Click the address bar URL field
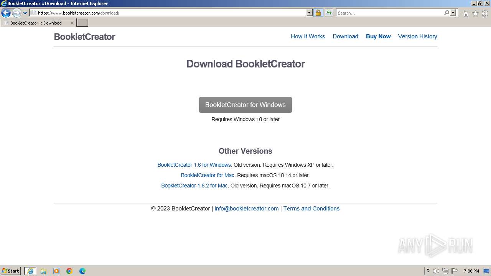The image size is (491, 276). point(168,13)
